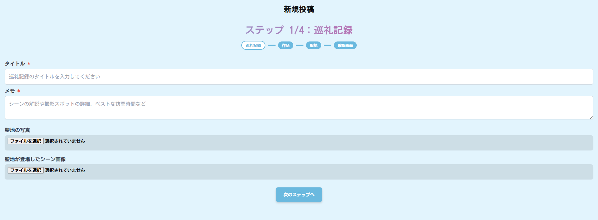Jump to the 確認画面 step

tap(345, 45)
